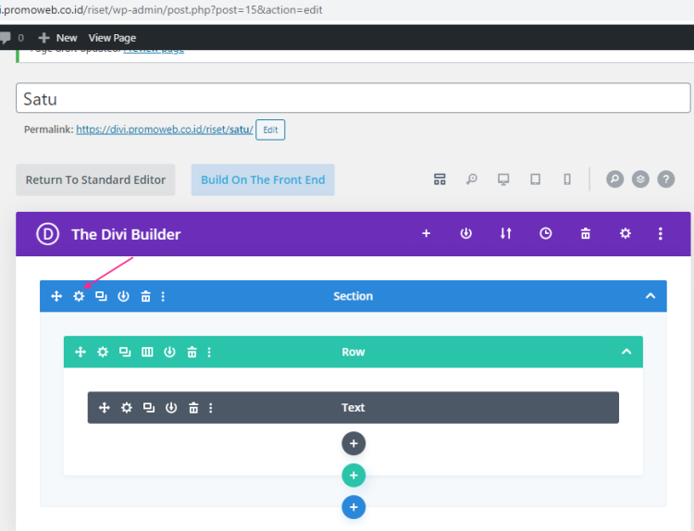The height and width of the screenshot is (531, 694).
Task: Click the Section move handle icon
Action: (x=56, y=296)
